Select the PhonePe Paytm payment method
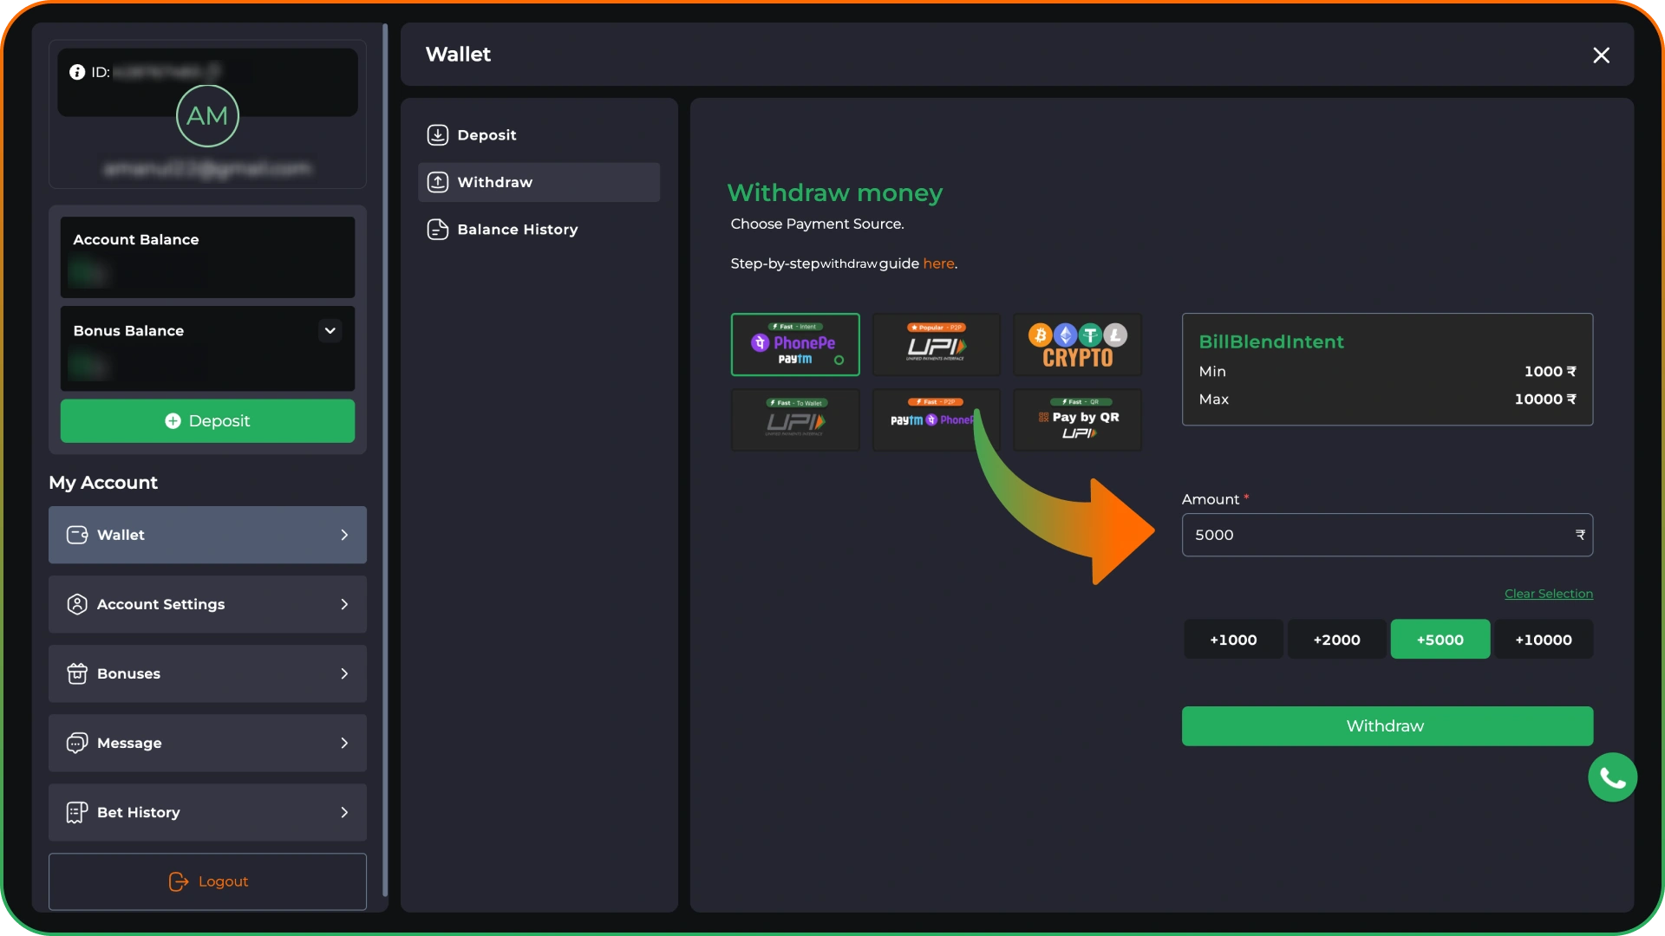The image size is (1665, 936). pos(795,344)
